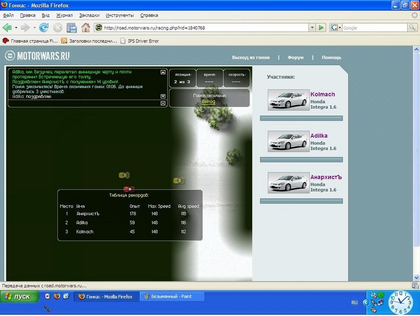The width and height of the screenshot is (420, 316).
Task: Click the Adilka participant name
Action: [319, 136]
